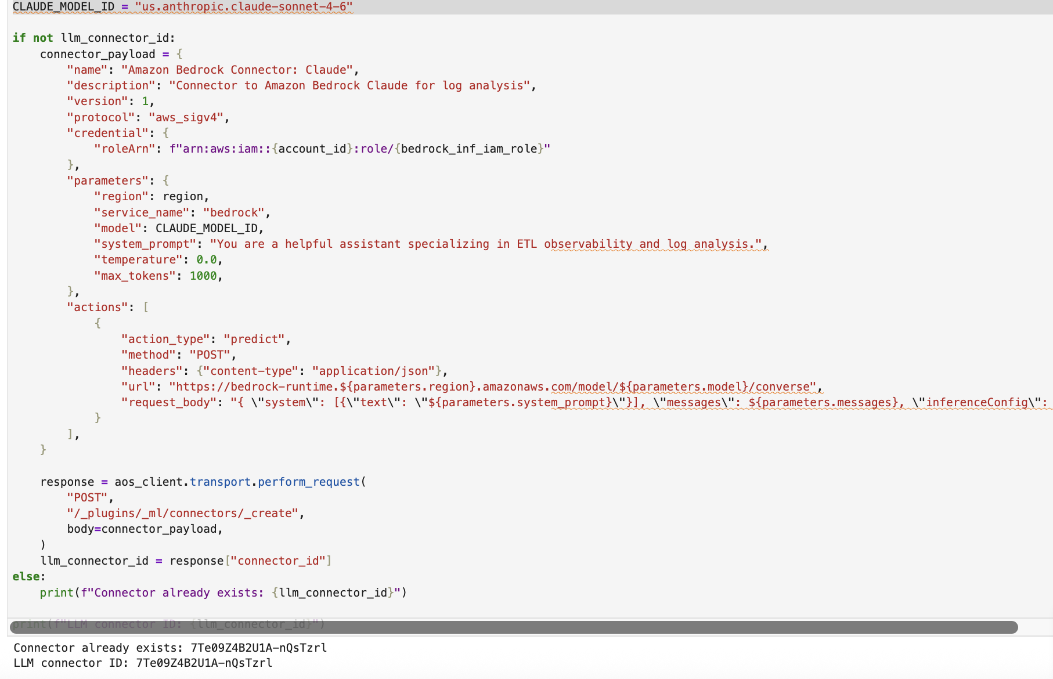Click the "description" key in the payload
The width and height of the screenshot is (1053, 679).
[x=111, y=85]
